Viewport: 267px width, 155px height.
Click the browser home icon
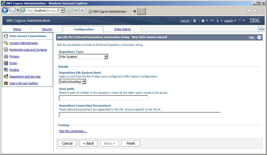click(x=249, y=11)
